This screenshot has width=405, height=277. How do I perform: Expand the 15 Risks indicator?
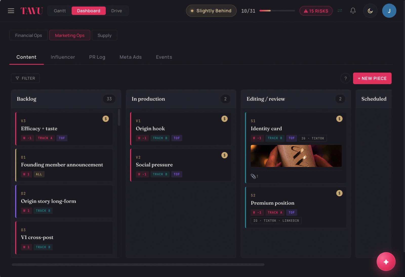click(316, 11)
